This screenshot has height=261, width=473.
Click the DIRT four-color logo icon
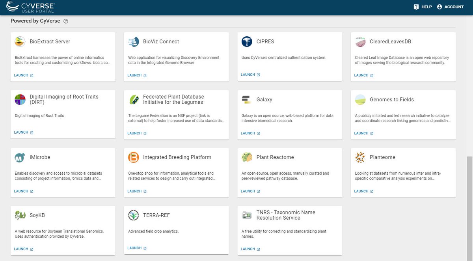(20, 99)
